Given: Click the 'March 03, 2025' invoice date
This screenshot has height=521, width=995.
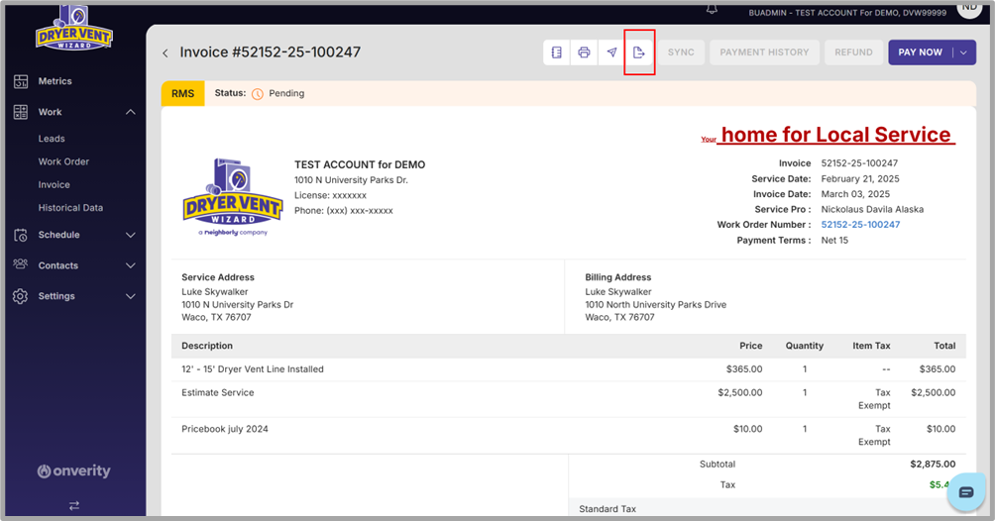Looking at the screenshot, I should click(x=855, y=194).
